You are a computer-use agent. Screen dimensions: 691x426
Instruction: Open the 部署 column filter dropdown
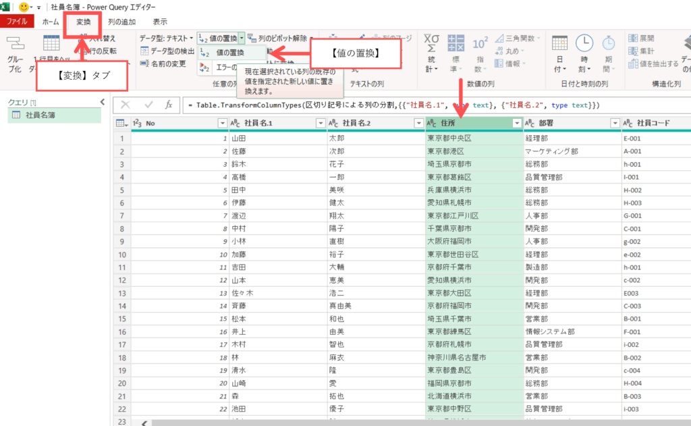tap(614, 123)
